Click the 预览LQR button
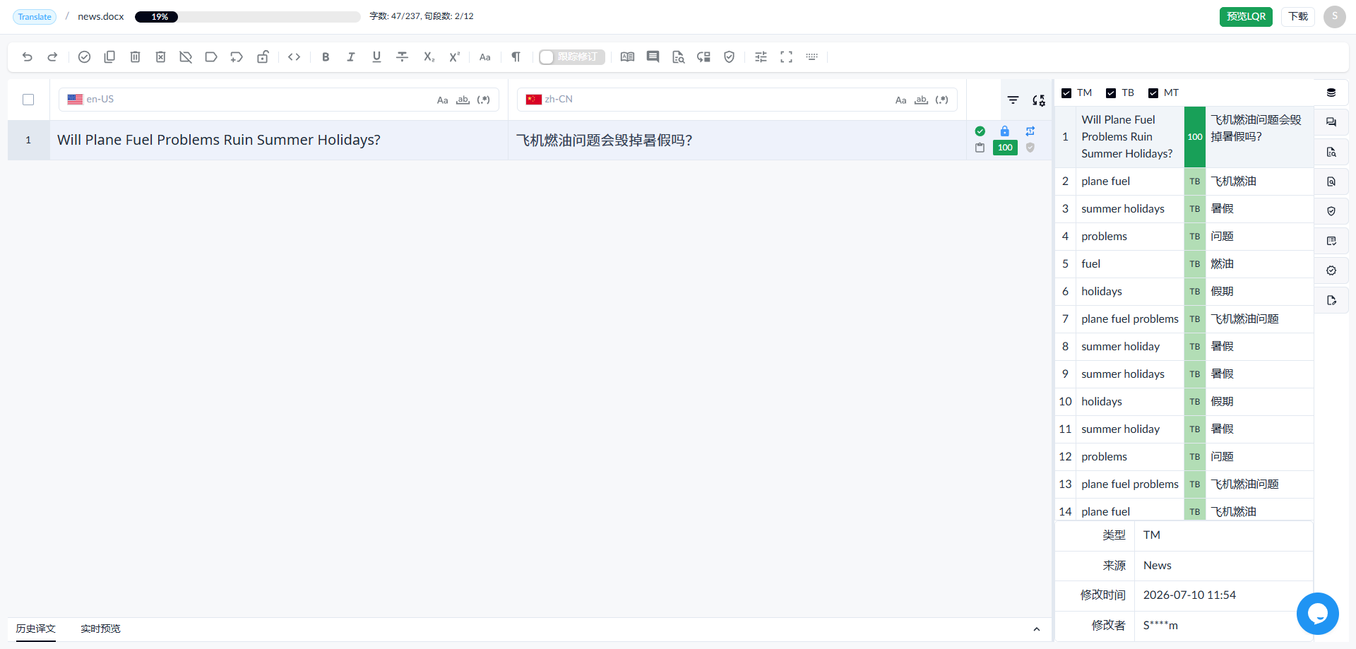 pos(1246,17)
